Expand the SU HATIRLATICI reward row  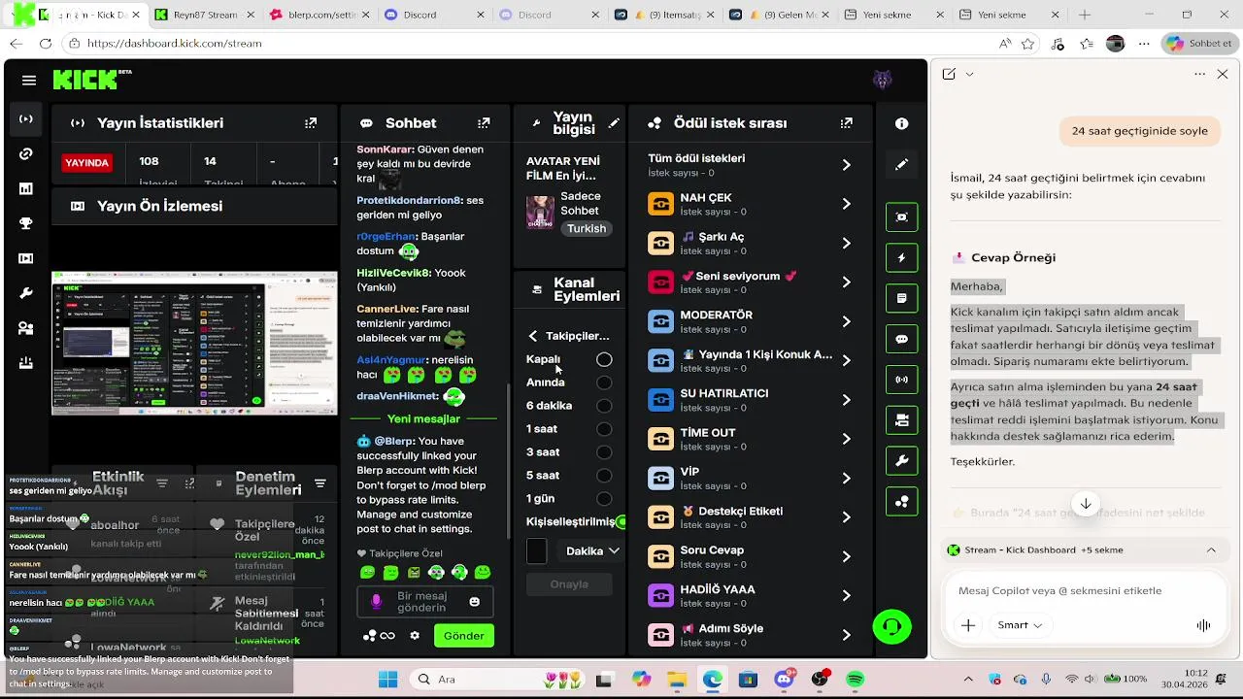click(x=750, y=400)
